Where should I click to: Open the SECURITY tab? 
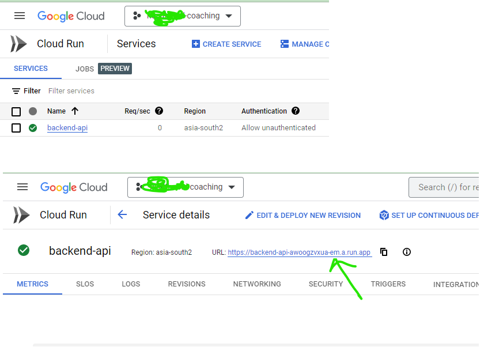click(x=326, y=284)
